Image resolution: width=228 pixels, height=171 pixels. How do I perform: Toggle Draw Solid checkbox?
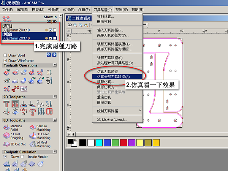[x=5, y=55]
